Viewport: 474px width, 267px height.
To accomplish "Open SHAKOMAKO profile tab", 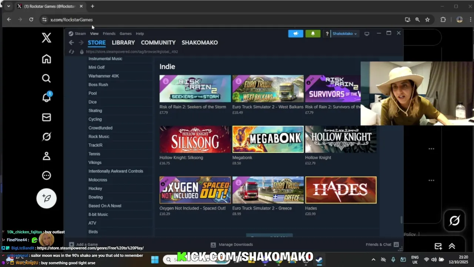I will click(200, 43).
